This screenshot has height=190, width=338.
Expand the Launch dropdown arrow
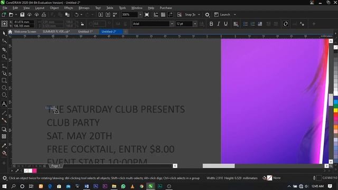tap(234, 15)
